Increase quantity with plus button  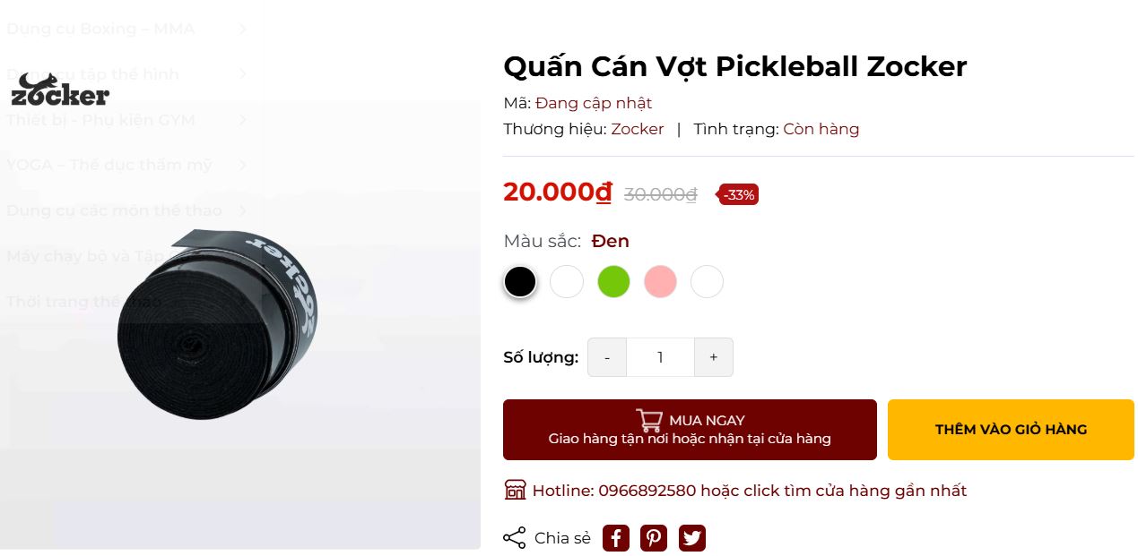714,357
